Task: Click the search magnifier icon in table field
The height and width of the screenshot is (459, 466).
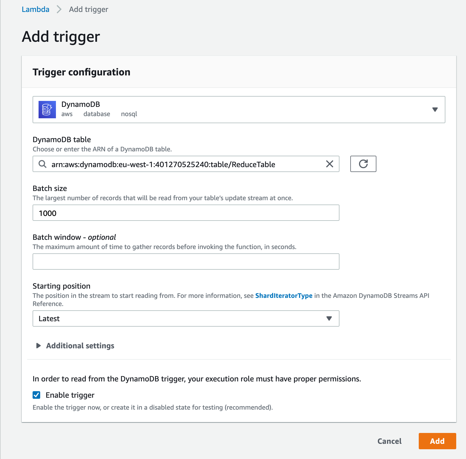Action: coord(42,164)
